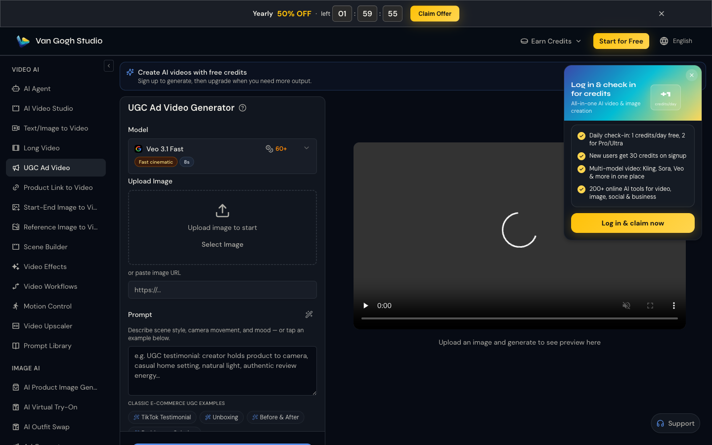Open Video Effects
712x445 pixels.
click(x=56, y=267)
